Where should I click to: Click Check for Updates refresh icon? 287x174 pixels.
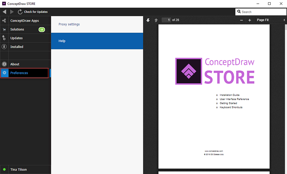20,12
